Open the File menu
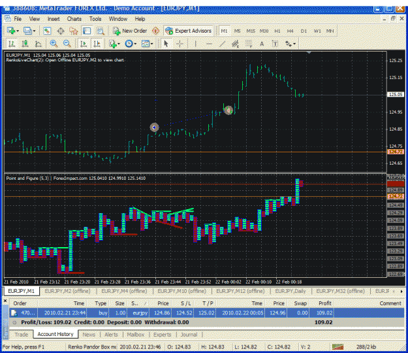Image resolution: width=408 pixels, height=353 pixels. click(18, 19)
